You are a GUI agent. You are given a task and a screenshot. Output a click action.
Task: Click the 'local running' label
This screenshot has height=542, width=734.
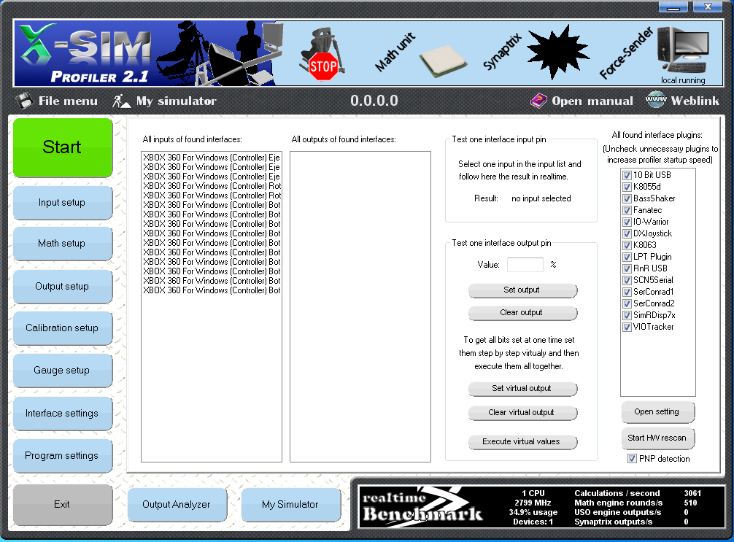pos(683,80)
